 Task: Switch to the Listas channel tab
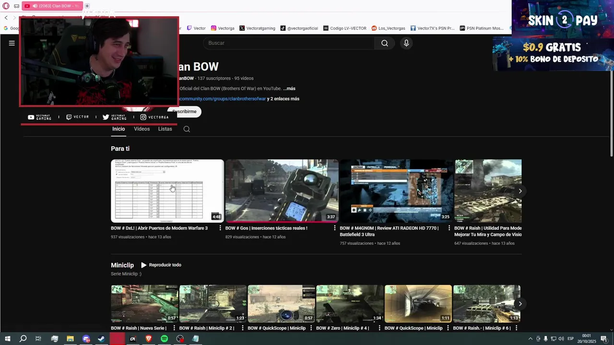tap(165, 129)
